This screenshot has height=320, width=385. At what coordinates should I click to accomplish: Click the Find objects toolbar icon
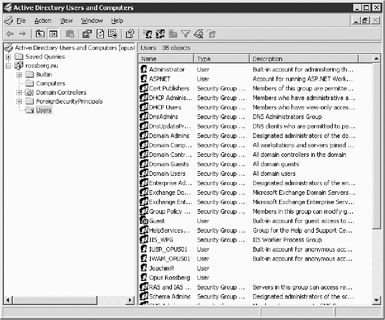(199, 34)
